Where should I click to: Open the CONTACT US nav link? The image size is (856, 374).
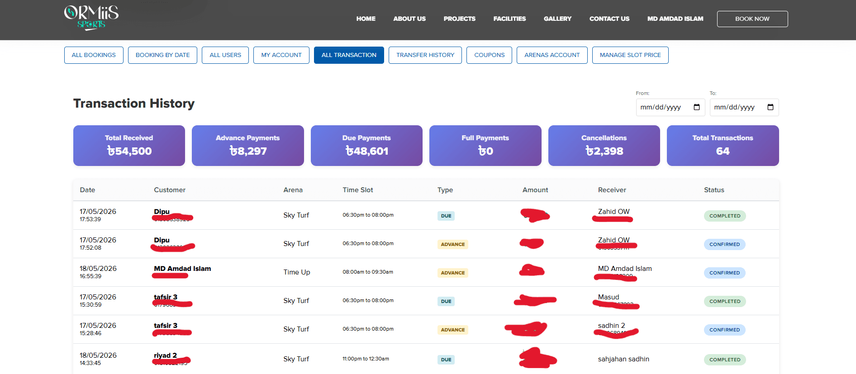(x=609, y=19)
